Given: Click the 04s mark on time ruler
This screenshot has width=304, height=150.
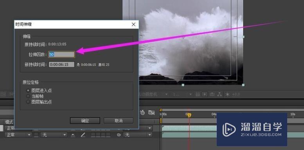Looking at the screenshot, I should 214,114.
